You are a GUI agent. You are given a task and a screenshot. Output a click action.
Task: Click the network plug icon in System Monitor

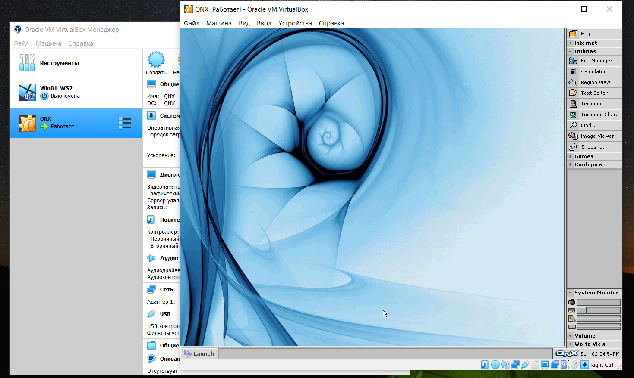572,319
